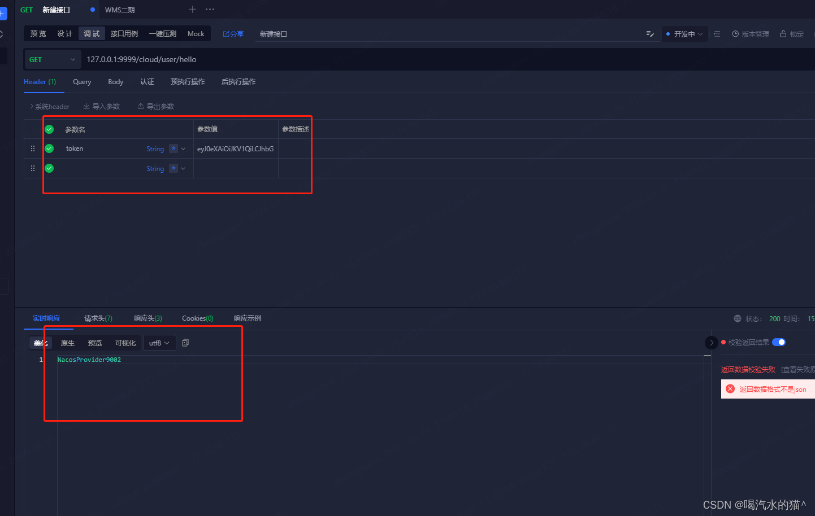Image resolution: width=815 pixels, height=516 pixels.
Task: Open the 预执行操作 tab
Action: tap(188, 82)
